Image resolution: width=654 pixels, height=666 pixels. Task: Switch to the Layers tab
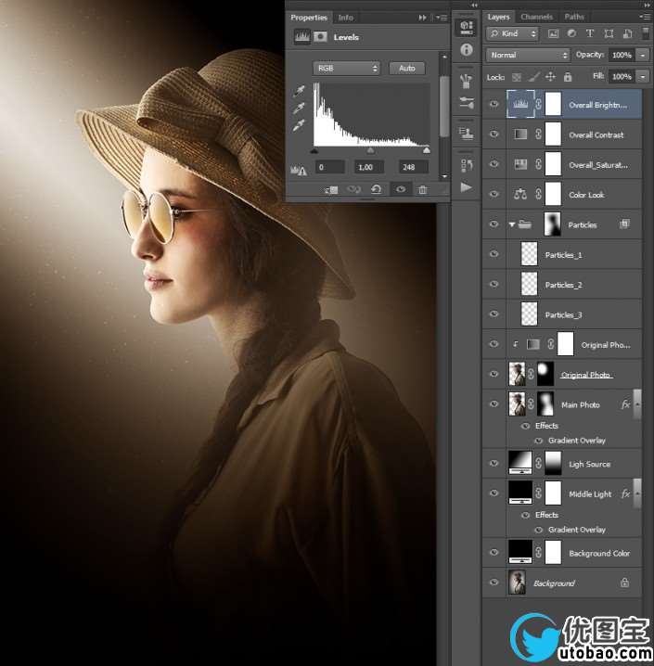point(498,17)
